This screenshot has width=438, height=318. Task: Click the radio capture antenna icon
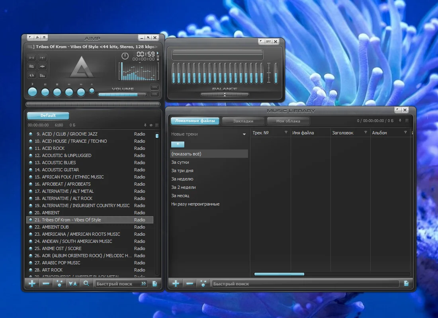[x=43, y=58]
